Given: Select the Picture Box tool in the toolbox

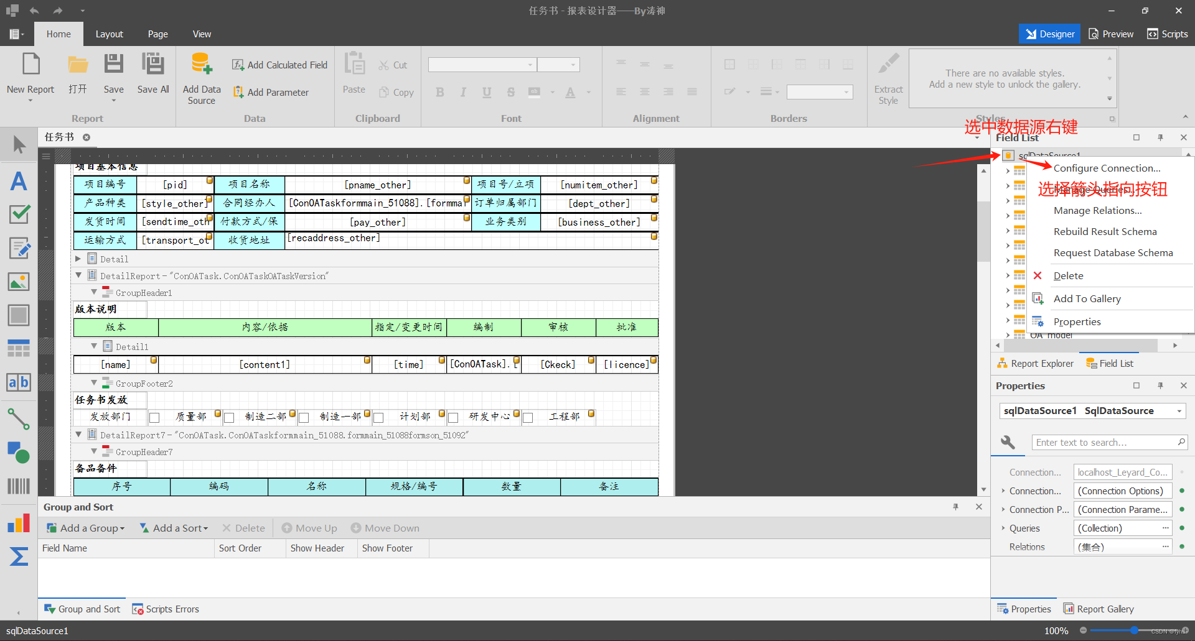Looking at the screenshot, I should click(x=19, y=282).
